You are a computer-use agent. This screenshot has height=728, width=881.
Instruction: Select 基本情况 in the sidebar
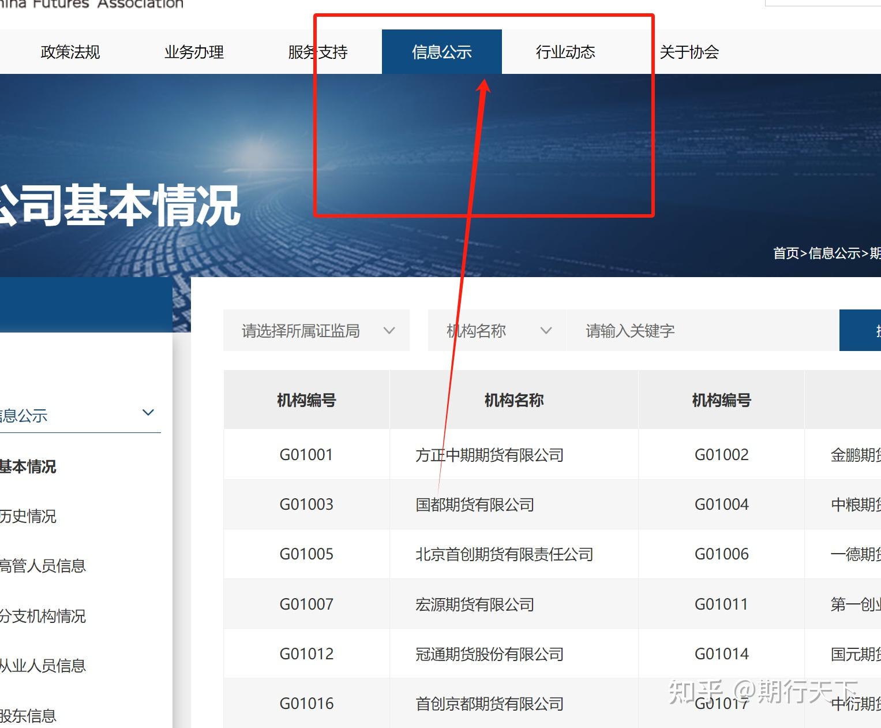28,466
